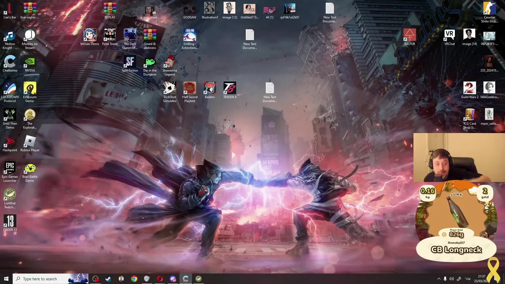Open Until Then Demo shortcut
This screenshot has height=284, width=505.
(x=10, y=119)
